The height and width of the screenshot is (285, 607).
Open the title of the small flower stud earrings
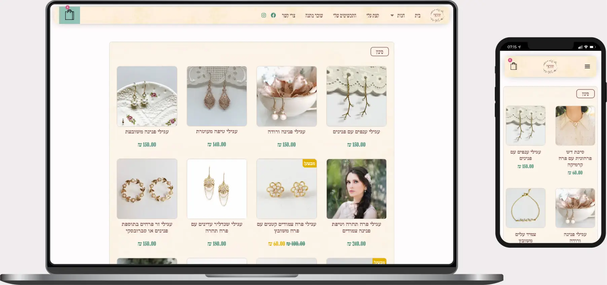287,227
